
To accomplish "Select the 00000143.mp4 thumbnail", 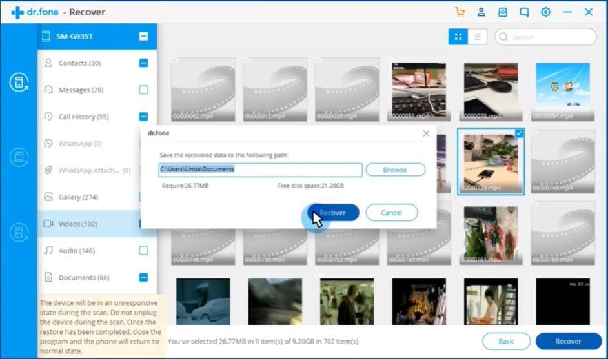I will [x=563, y=162].
